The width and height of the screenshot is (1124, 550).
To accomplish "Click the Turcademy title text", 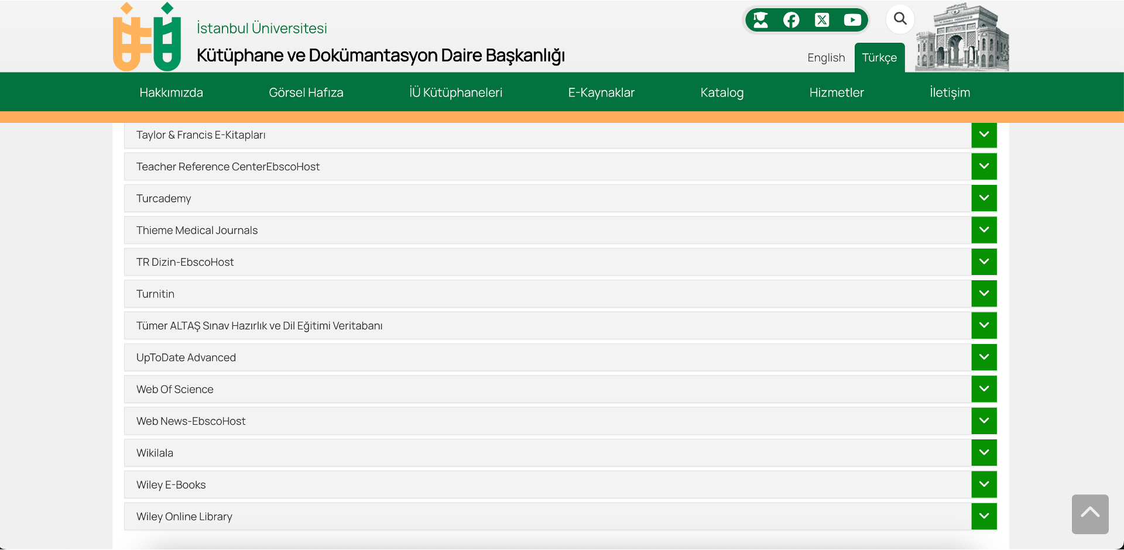I will coord(163,199).
